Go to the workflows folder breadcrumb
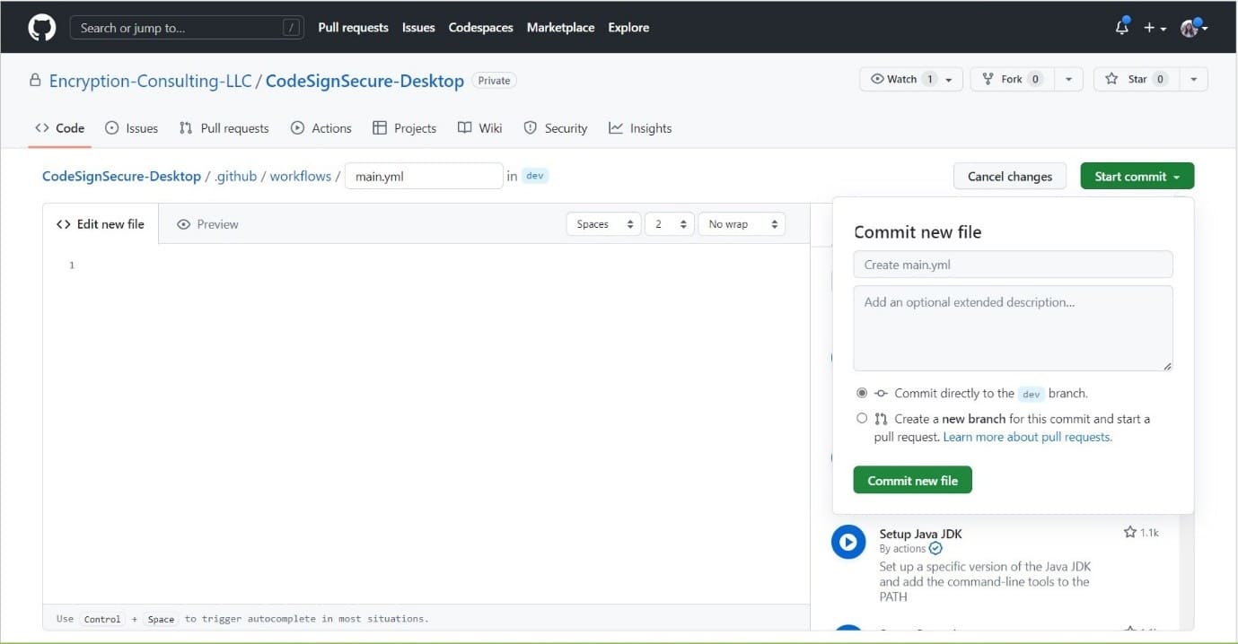This screenshot has height=644, width=1238. click(301, 176)
